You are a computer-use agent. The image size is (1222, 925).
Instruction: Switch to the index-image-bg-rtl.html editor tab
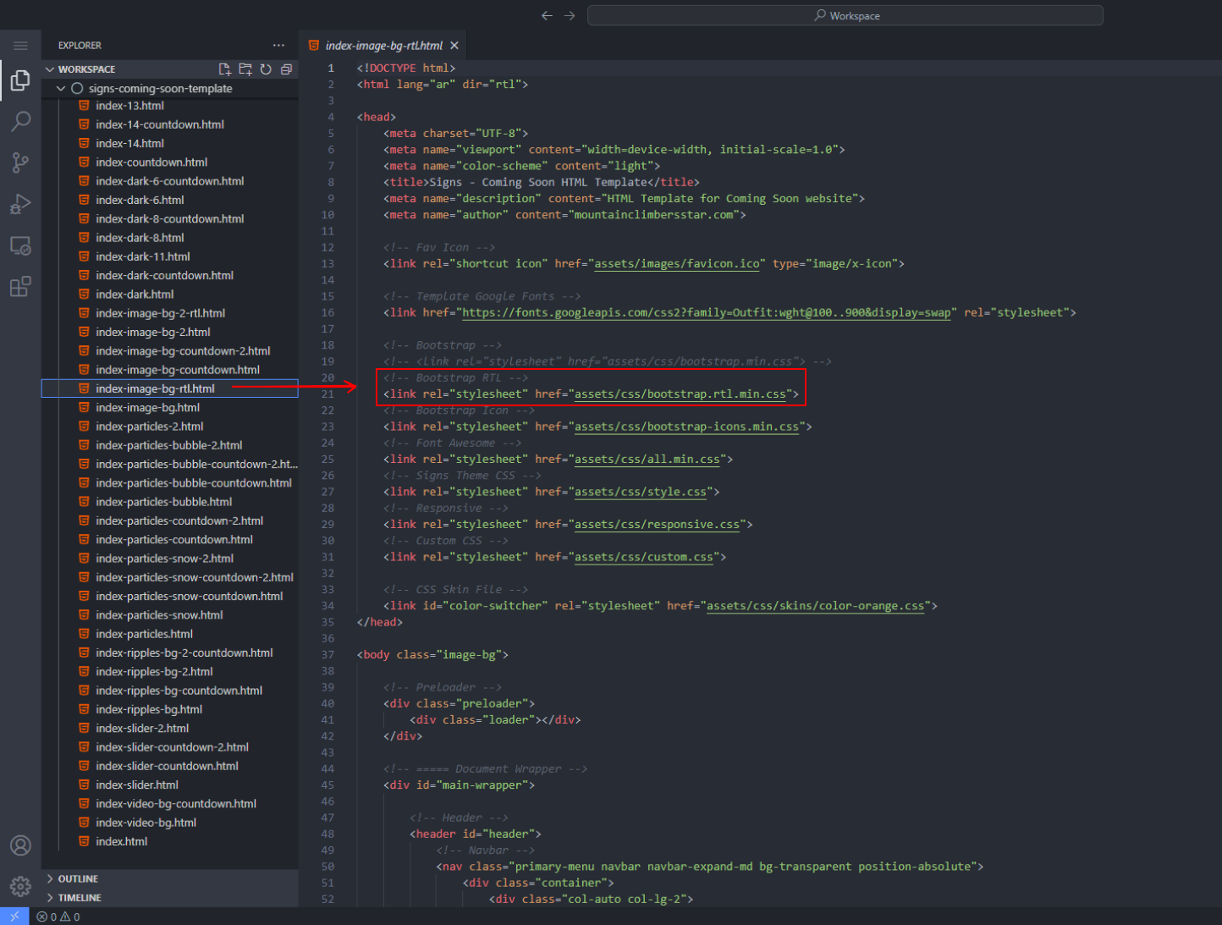[x=383, y=46]
